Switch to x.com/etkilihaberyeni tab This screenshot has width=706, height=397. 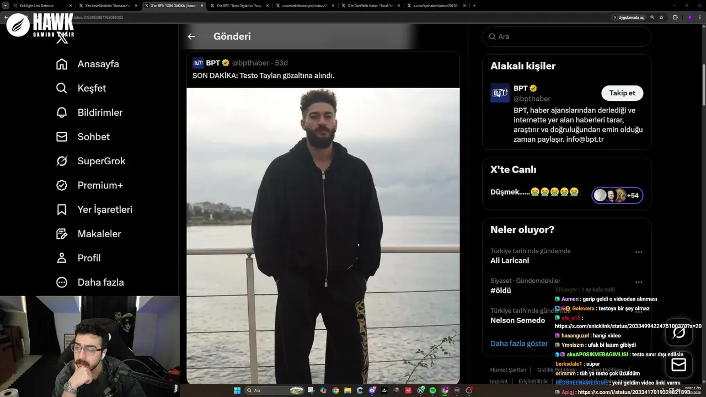[304, 6]
